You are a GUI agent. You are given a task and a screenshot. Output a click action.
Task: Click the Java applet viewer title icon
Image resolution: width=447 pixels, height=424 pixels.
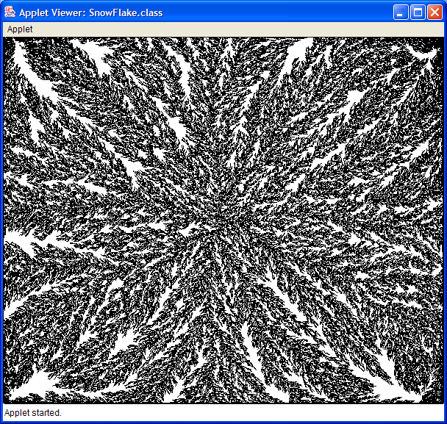coord(10,12)
